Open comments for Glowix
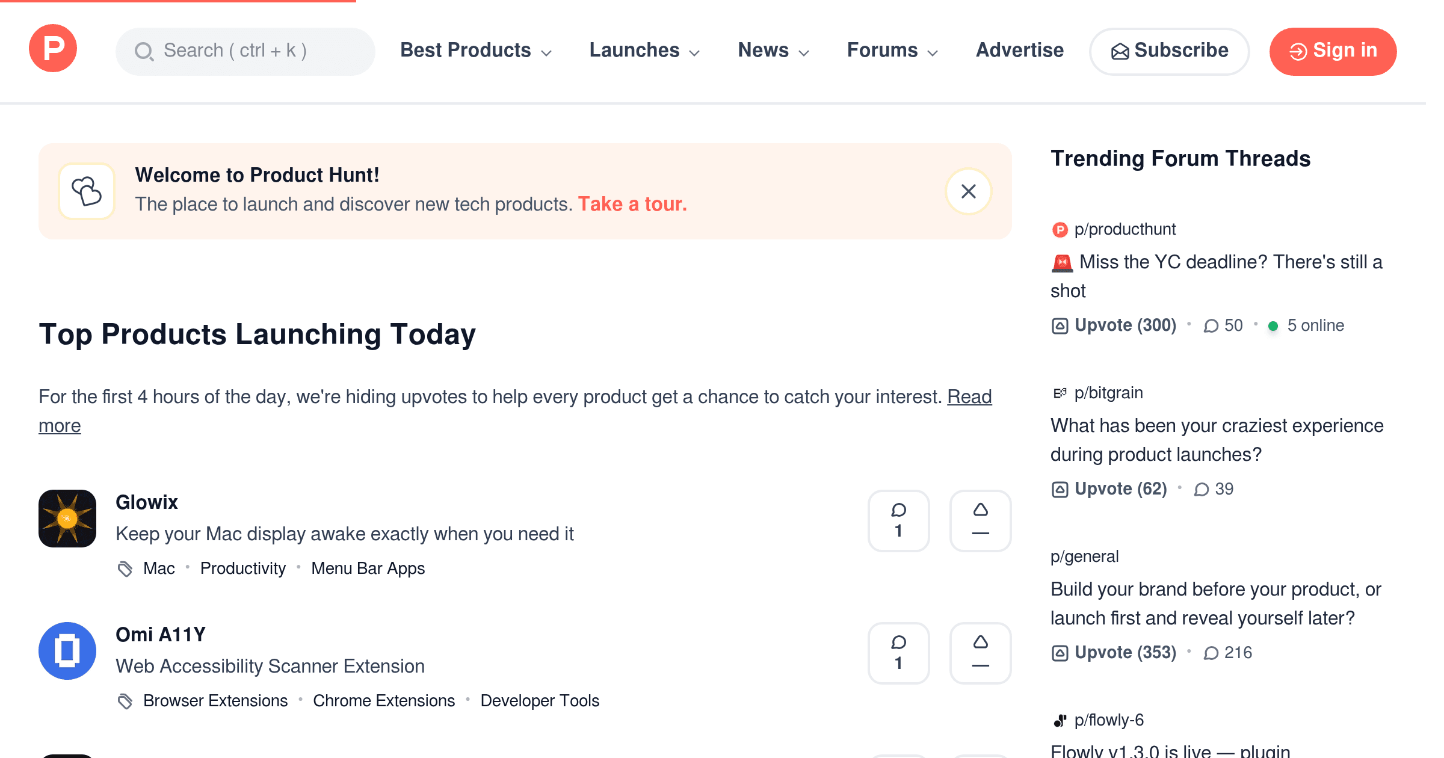 [899, 521]
